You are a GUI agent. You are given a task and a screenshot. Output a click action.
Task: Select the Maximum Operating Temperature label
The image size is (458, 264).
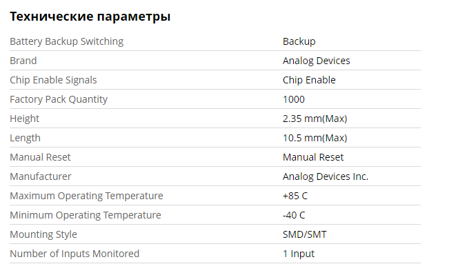86,196
